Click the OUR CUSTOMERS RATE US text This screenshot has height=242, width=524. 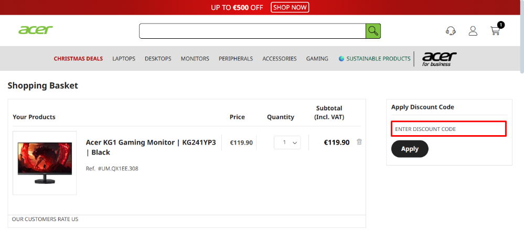pos(45,219)
